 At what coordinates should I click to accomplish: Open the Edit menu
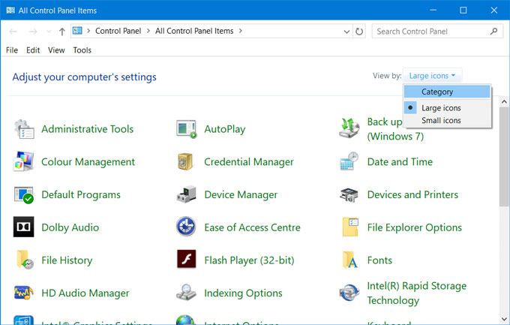tap(33, 50)
